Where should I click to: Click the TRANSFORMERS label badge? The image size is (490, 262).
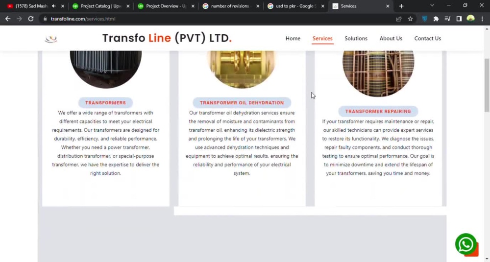click(x=106, y=103)
